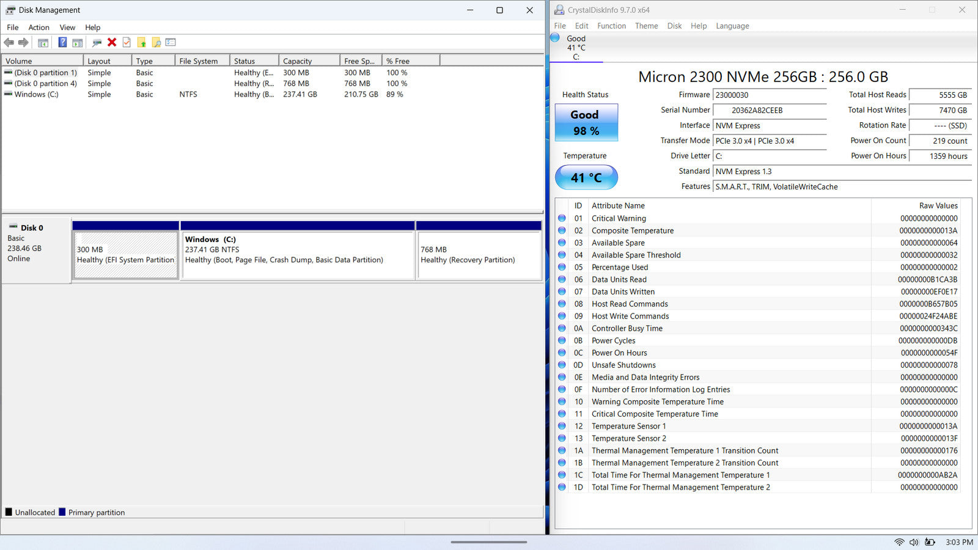Select the 768 MB Recovery Partition block
This screenshot has width=978, height=550.
coord(478,255)
